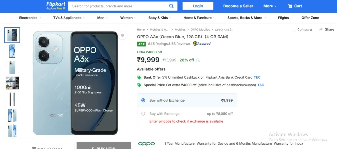
Task: Click the Flipkart Assured badge
Action: coord(202,44)
